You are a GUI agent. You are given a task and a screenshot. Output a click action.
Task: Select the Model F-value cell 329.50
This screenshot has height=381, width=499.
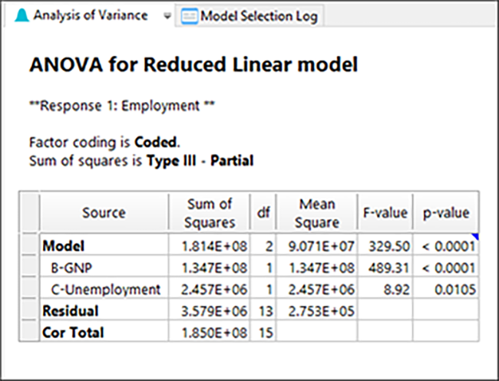[x=385, y=245]
